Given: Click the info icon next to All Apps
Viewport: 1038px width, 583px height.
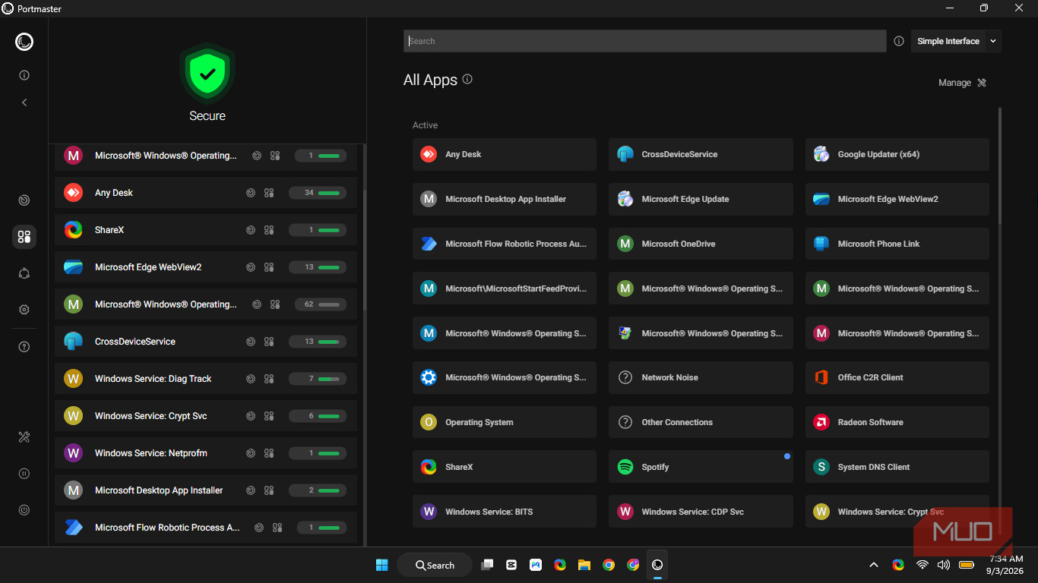Looking at the screenshot, I should pyautogui.click(x=467, y=79).
